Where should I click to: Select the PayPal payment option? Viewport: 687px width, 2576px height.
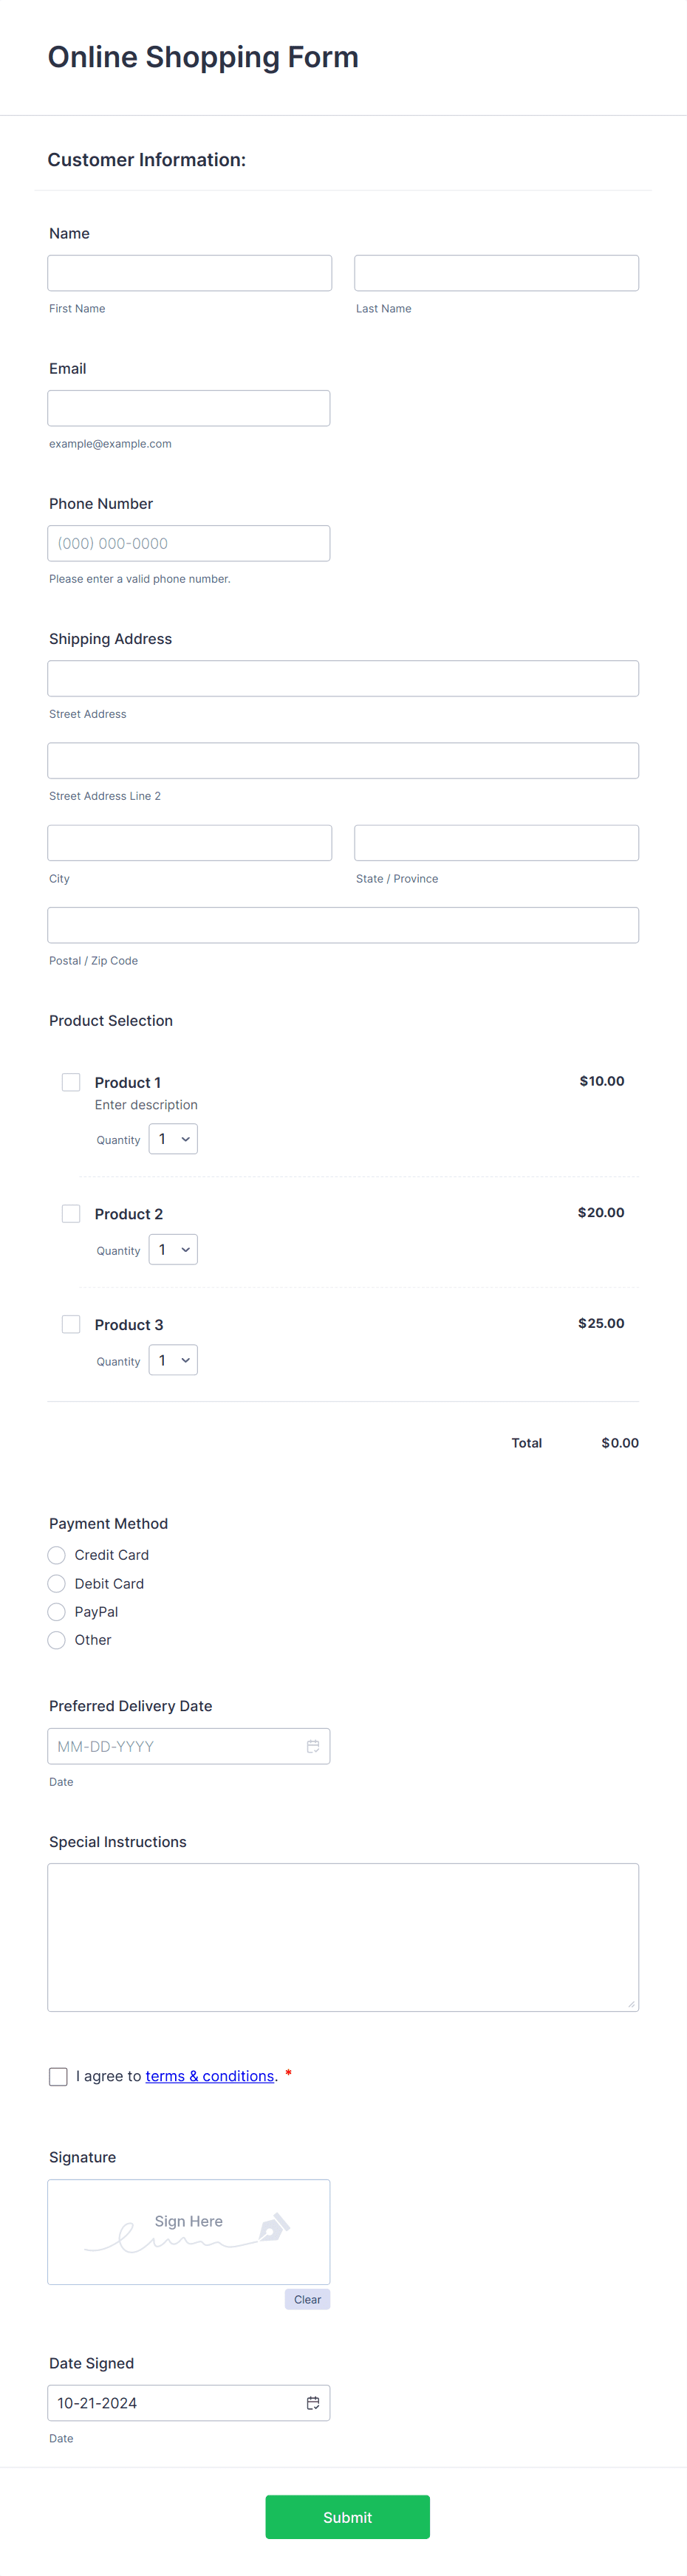tap(56, 1611)
